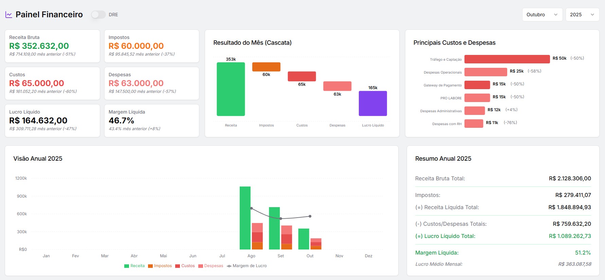Click Lucro Médio Mensal value R$ 363.087,58

tap(575, 264)
